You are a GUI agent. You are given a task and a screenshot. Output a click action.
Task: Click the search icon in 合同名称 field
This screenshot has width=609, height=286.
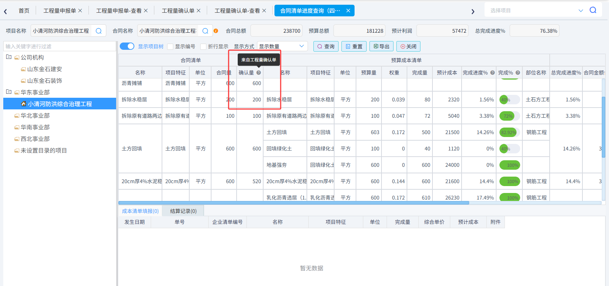pyautogui.click(x=205, y=31)
